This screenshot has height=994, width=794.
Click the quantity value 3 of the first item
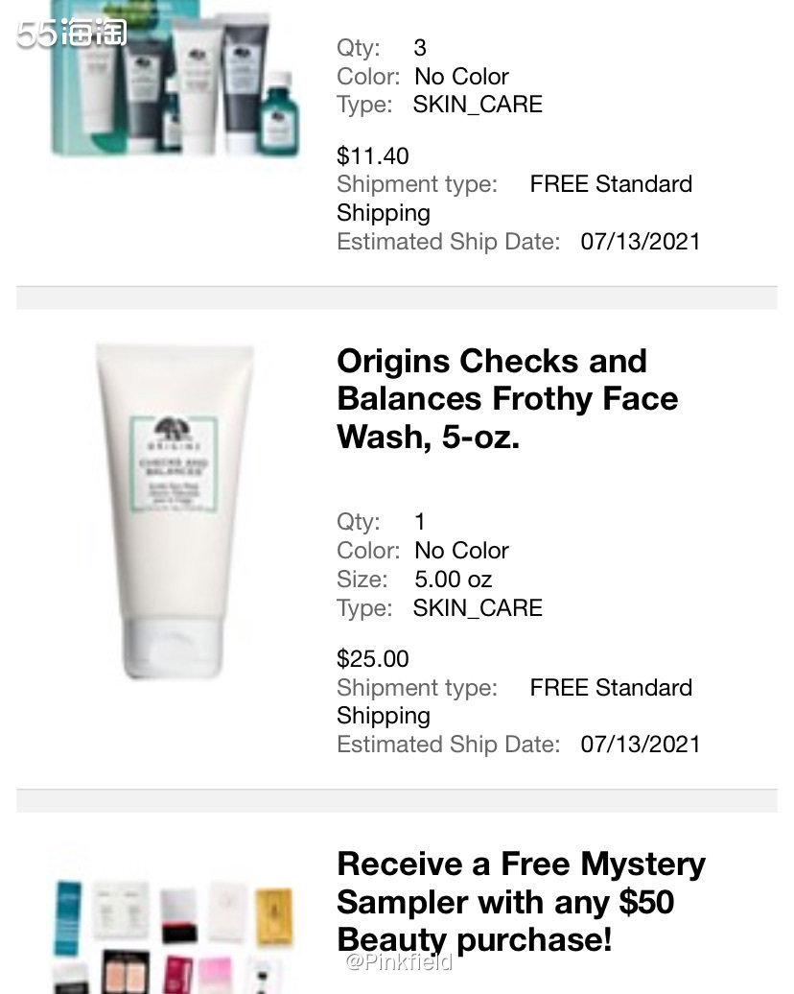point(420,48)
